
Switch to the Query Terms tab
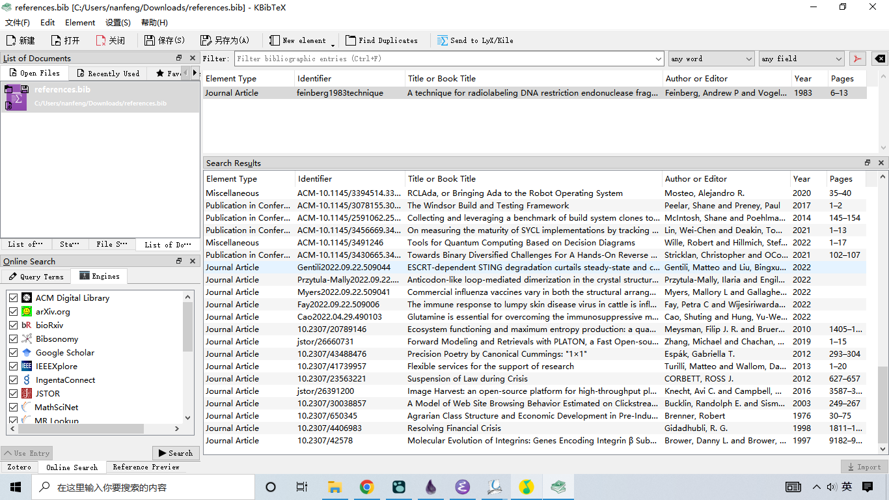click(x=36, y=276)
